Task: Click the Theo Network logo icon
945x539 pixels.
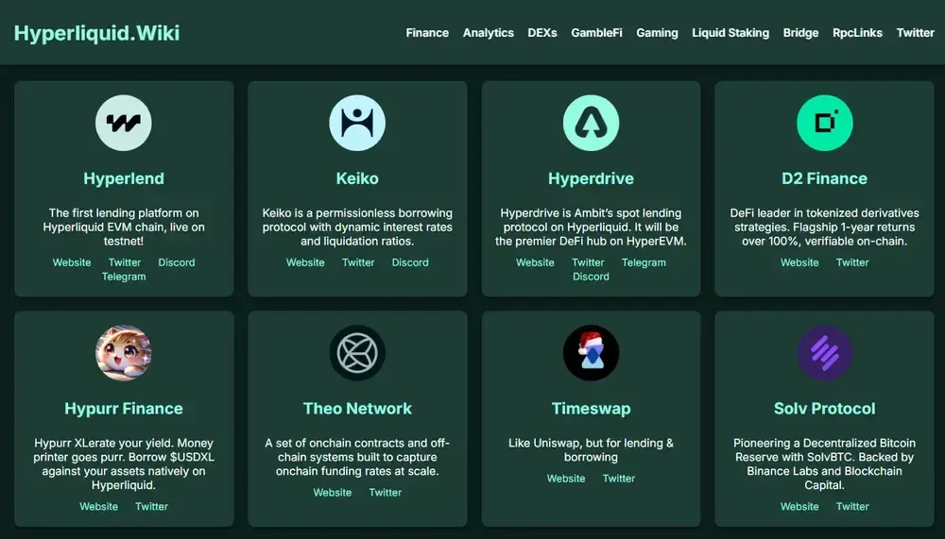Action: coord(357,353)
